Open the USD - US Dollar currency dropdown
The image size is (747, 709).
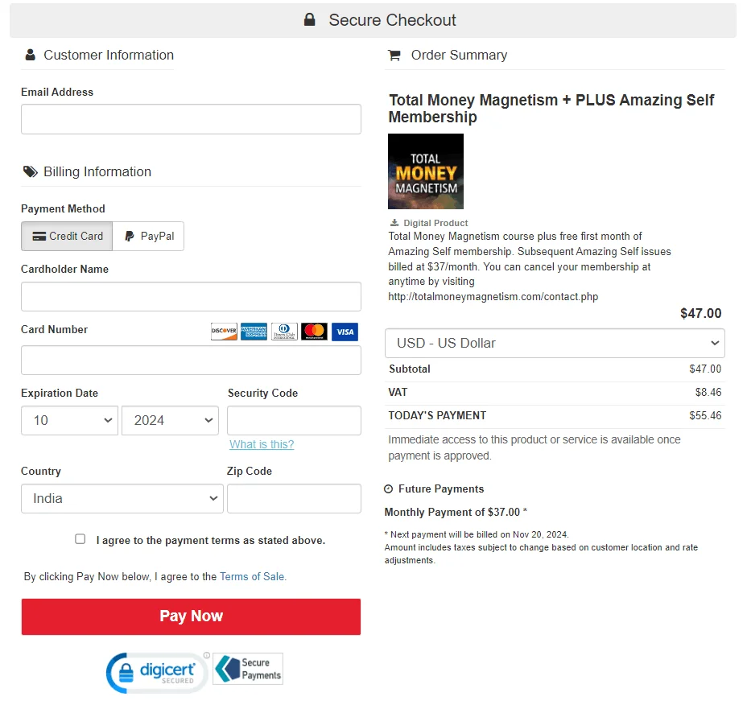(555, 343)
